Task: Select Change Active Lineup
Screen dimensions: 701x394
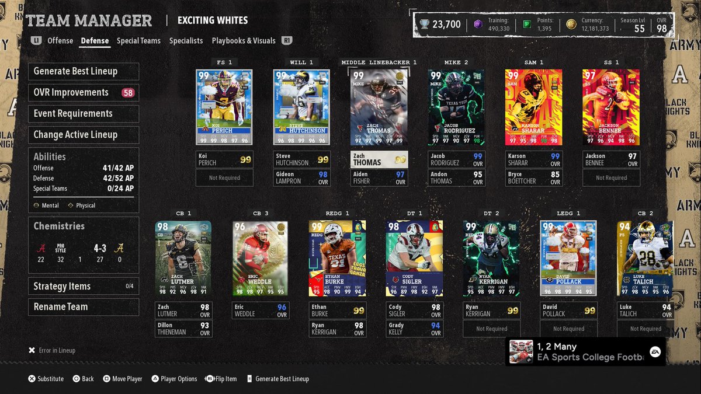Action: [x=84, y=134]
